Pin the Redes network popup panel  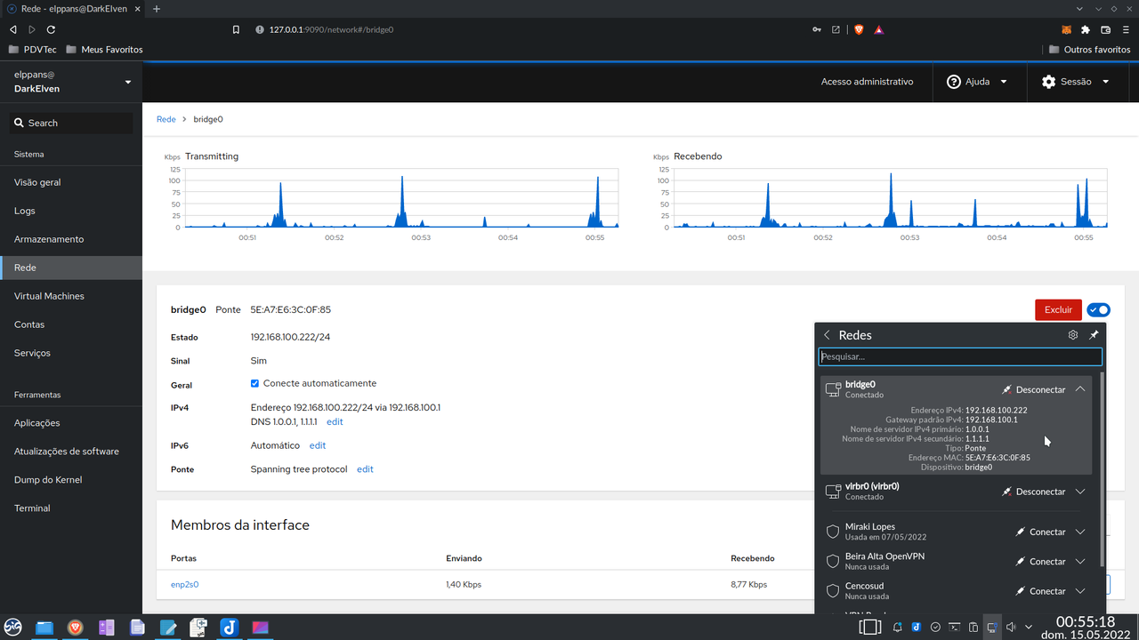click(1094, 335)
